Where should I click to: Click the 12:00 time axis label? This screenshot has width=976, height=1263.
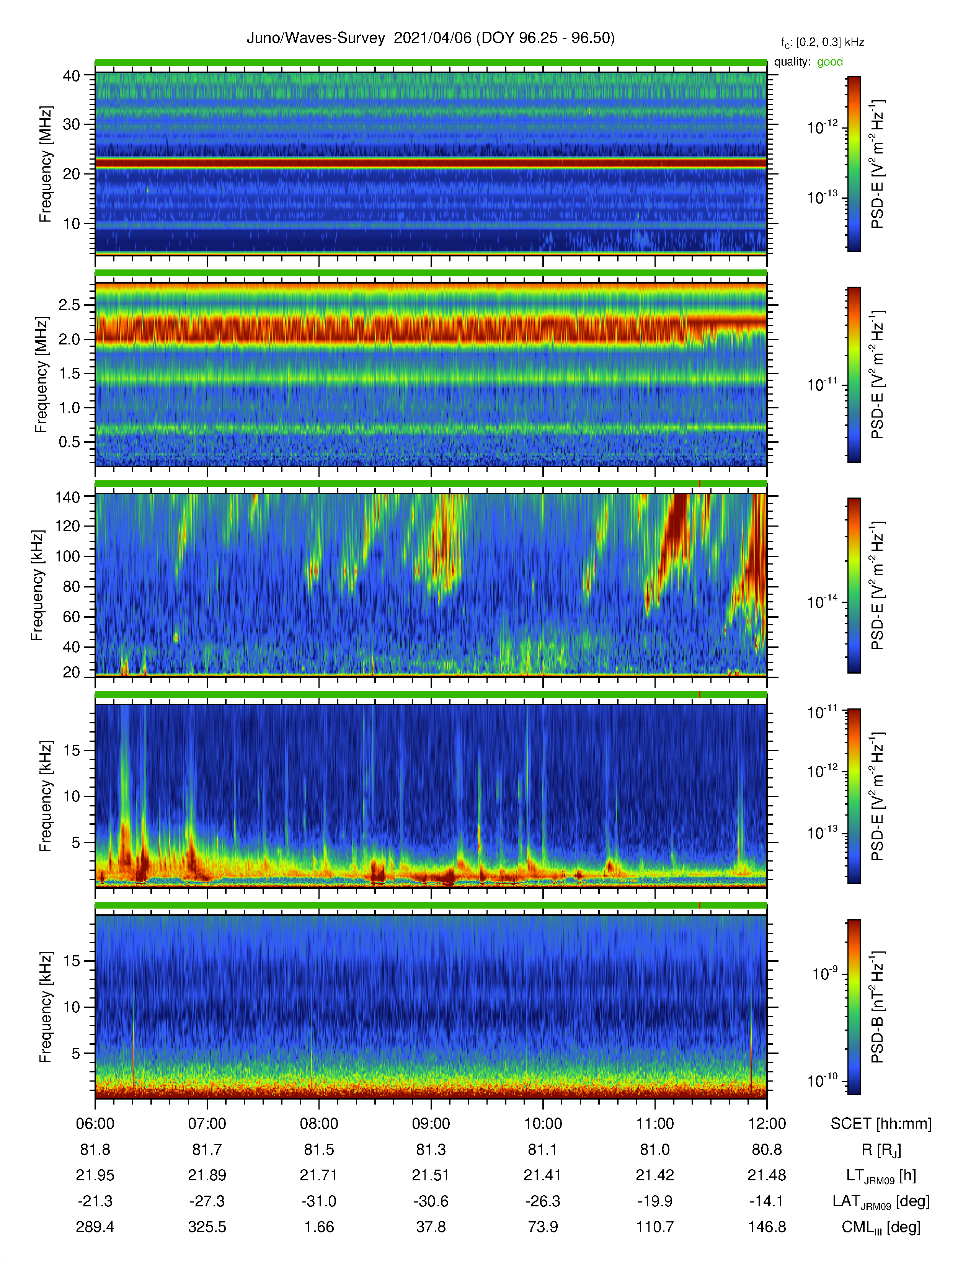767,1124
